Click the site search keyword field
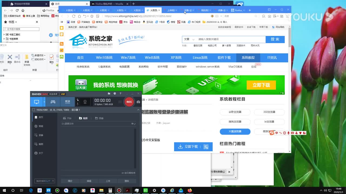The width and height of the screenshot is (346, 194). pyautogui.click(x=231, y=39)
